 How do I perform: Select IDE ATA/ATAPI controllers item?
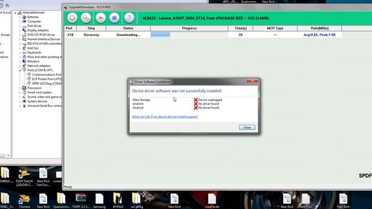[x=44, y=44]
